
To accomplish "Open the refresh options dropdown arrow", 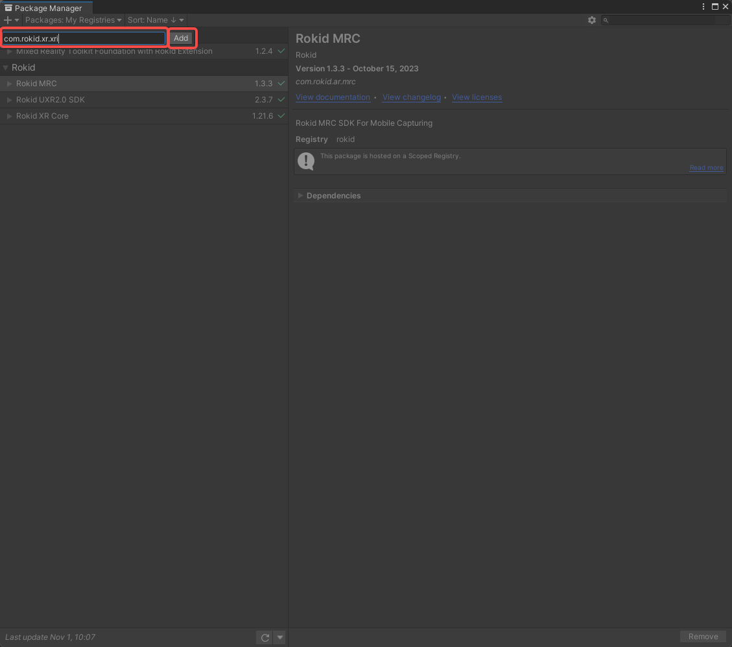I will point(279,637).
